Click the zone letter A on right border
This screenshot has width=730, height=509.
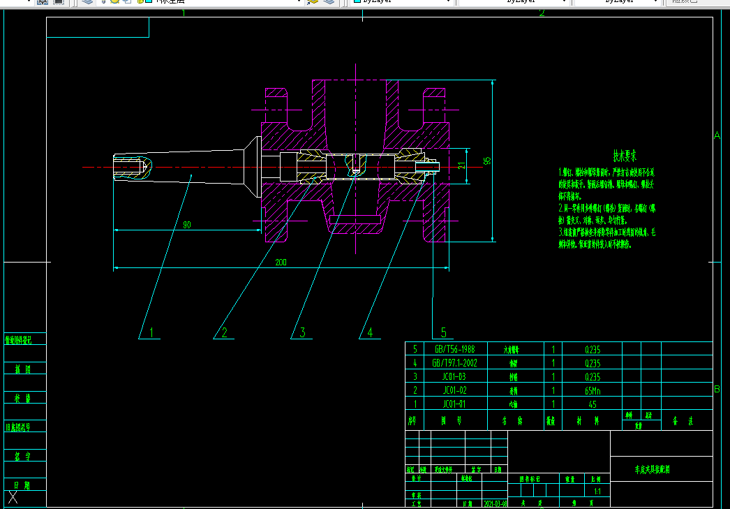pos(717,135)
